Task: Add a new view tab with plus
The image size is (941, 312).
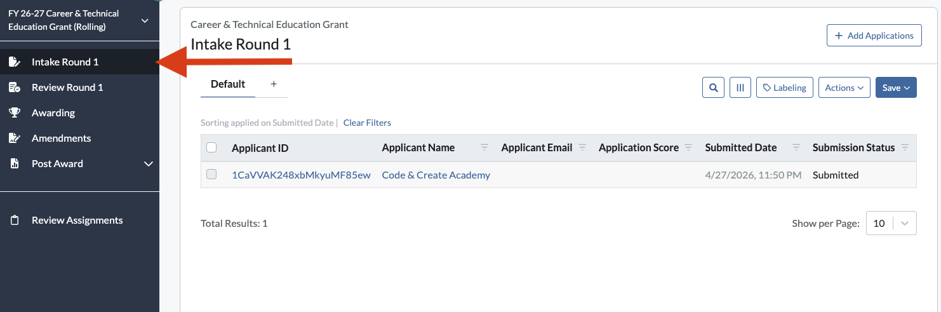Action: tap(274, 84)
